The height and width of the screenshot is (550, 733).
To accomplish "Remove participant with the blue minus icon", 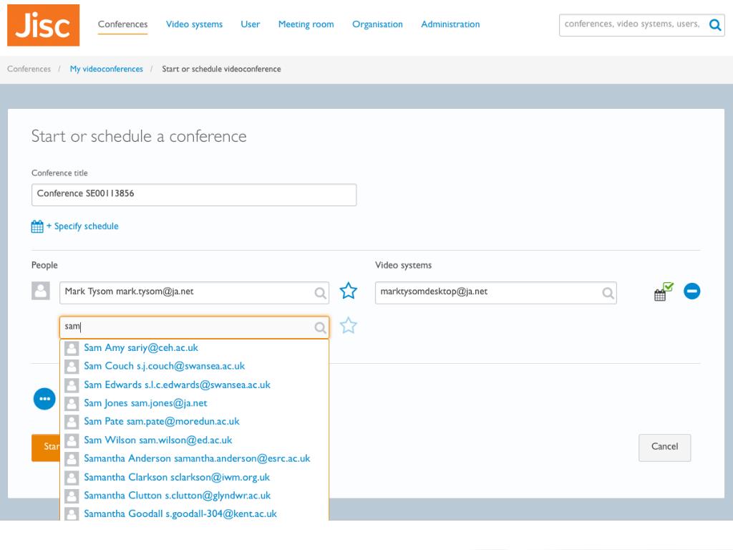I will [691, 291].
